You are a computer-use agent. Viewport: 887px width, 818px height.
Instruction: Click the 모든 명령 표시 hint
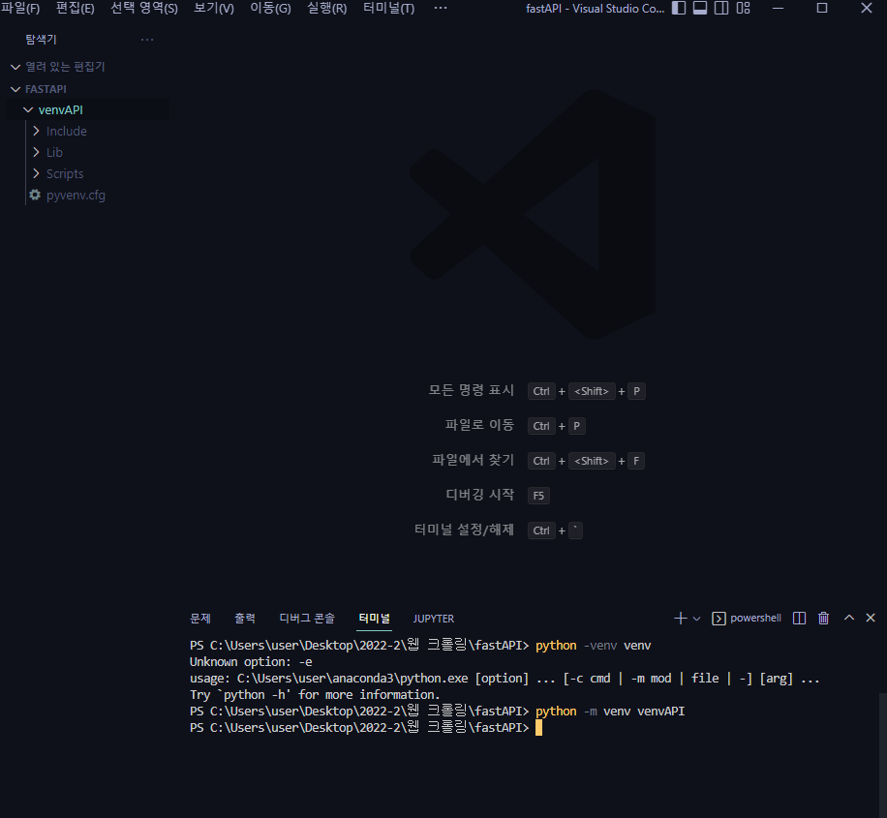472,390
